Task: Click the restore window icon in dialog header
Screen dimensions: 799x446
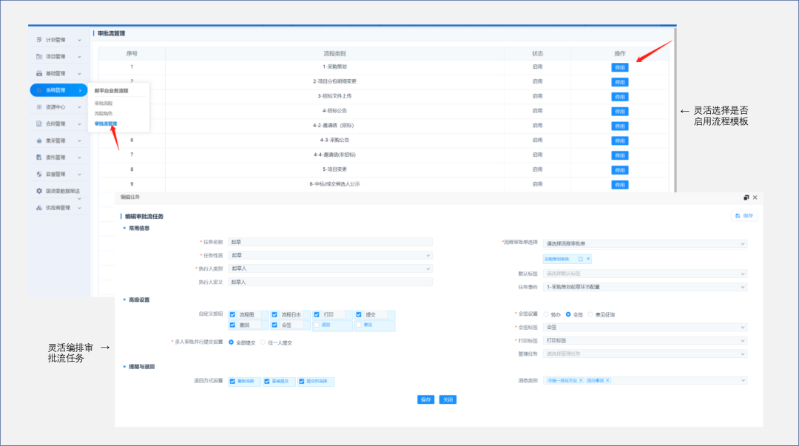Action: (x=746, y=197)
